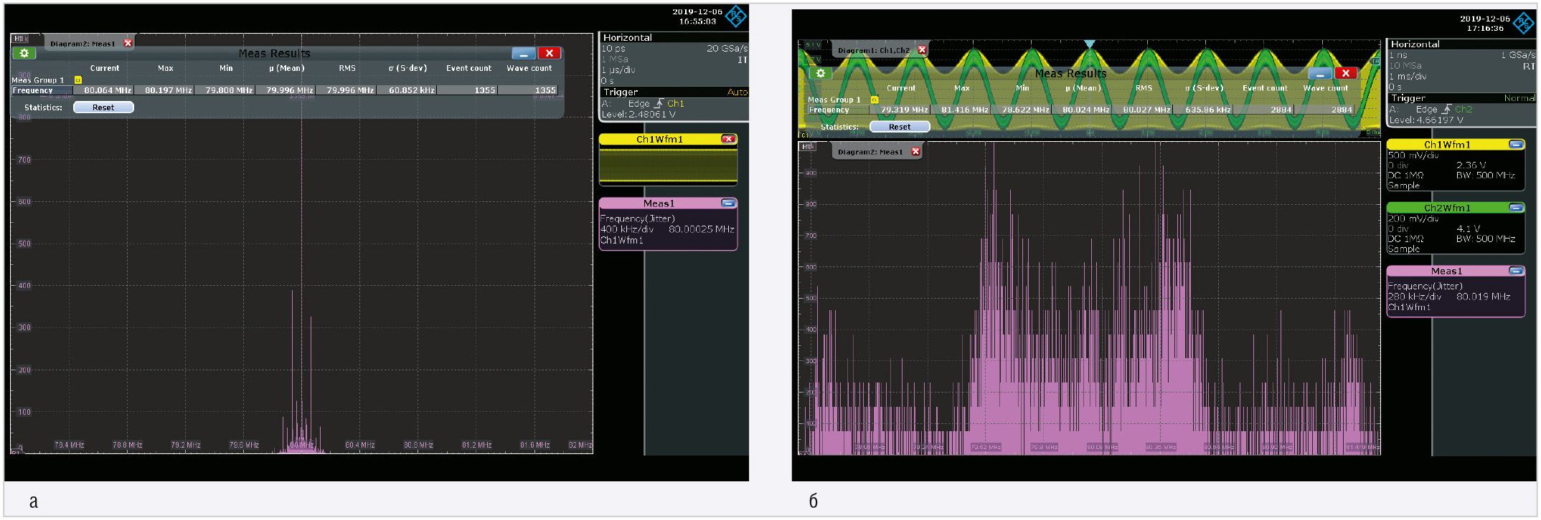1541x520 pixels.
Task: Minimize the Ch2Wfm1 signal box in screenshot б
Action: (x=1516, y=208)
